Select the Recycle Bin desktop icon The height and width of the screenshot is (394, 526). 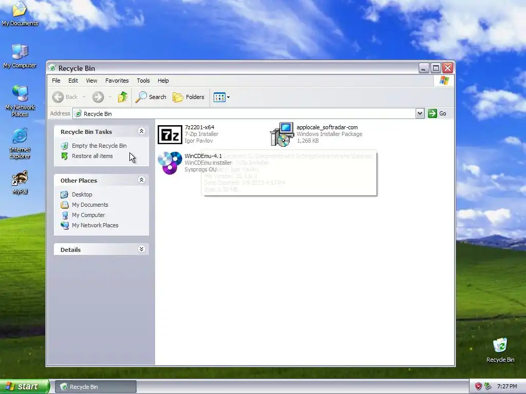point(500,346)
